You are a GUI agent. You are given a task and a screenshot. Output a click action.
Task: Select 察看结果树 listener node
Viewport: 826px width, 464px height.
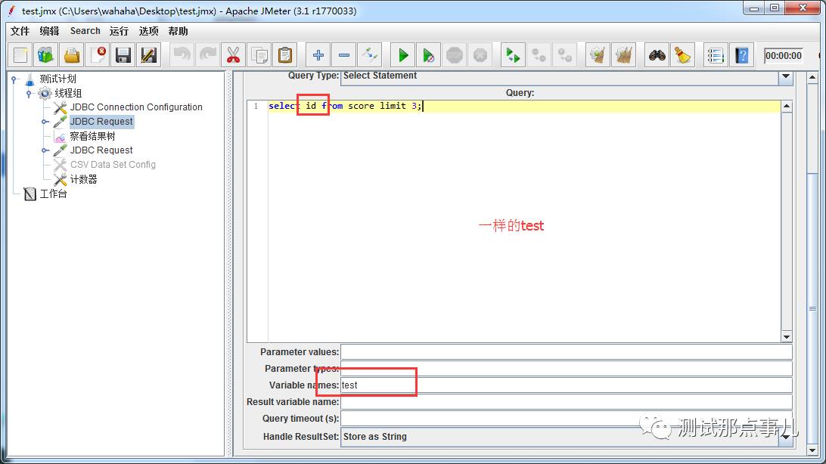pyautogui.click(x=92, y=136)
